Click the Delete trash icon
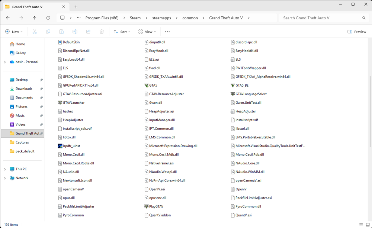The height and width of the screenshot is (228, 372). click(102, 32)
